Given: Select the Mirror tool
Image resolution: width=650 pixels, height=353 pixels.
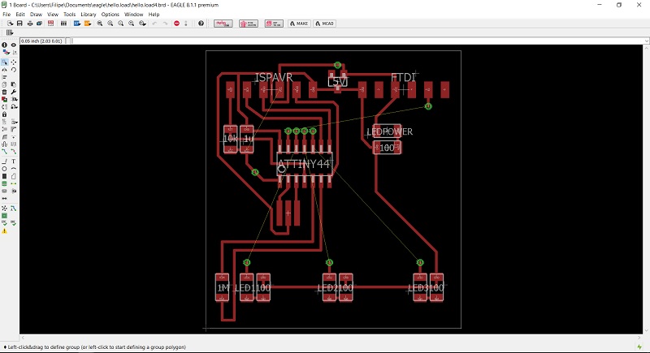Looking at the screenshot, I should click(5, 70).
